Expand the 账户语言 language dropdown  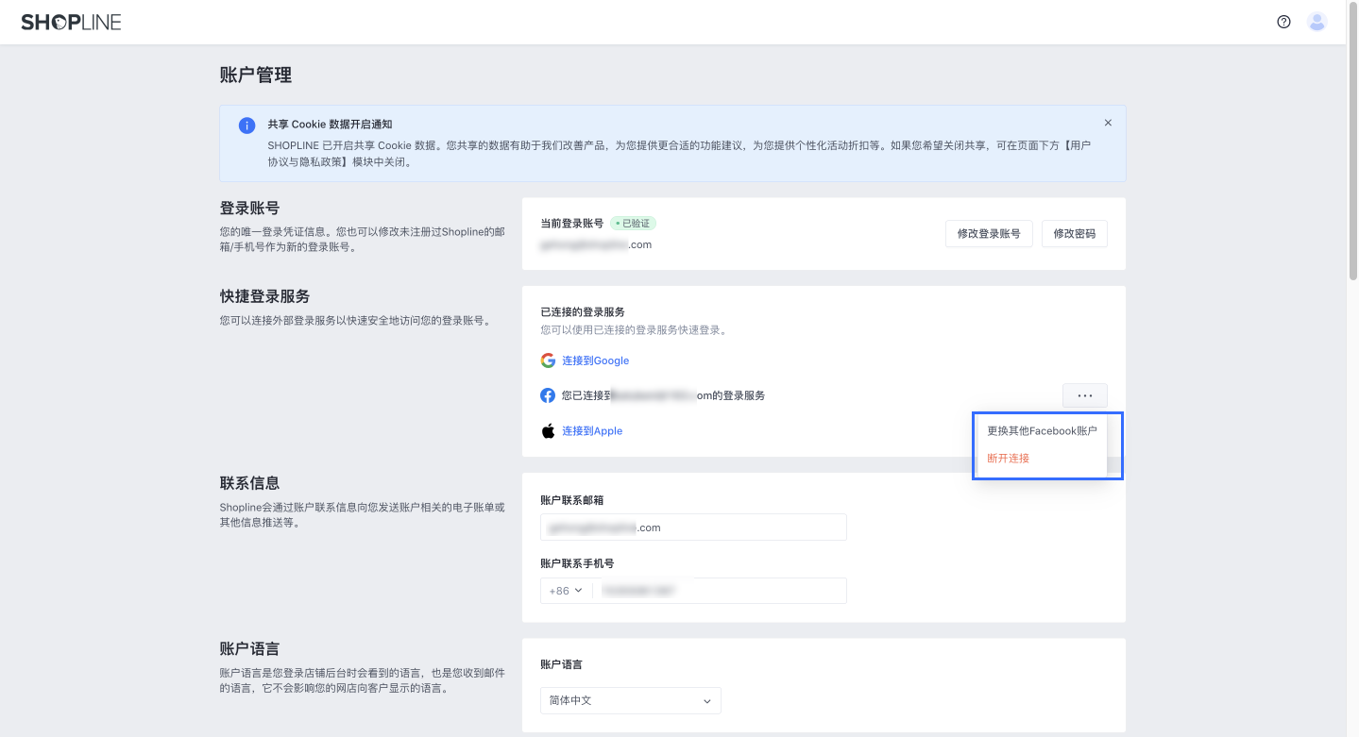coord(630,700)
